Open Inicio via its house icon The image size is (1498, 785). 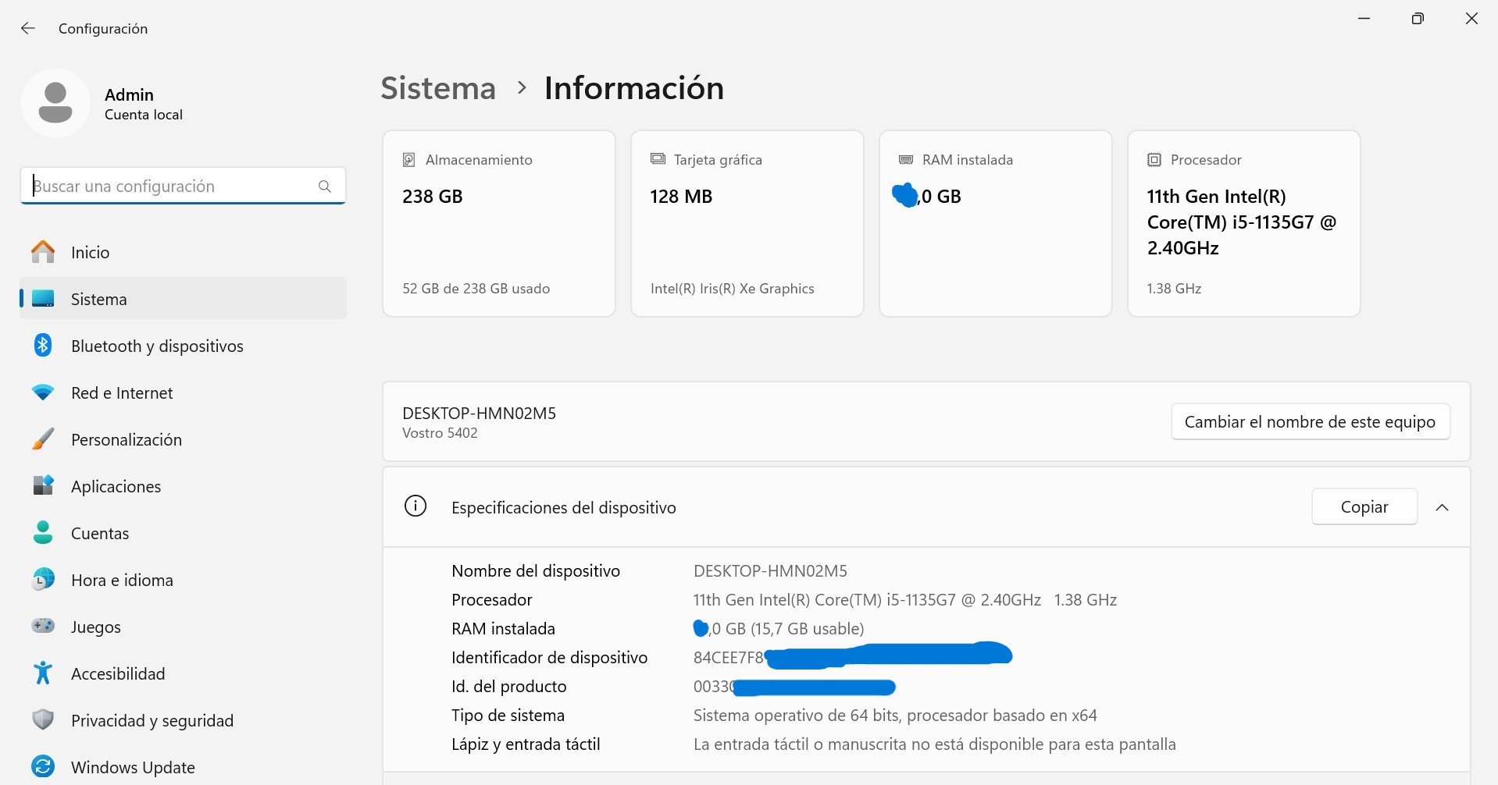pos(43,252)
